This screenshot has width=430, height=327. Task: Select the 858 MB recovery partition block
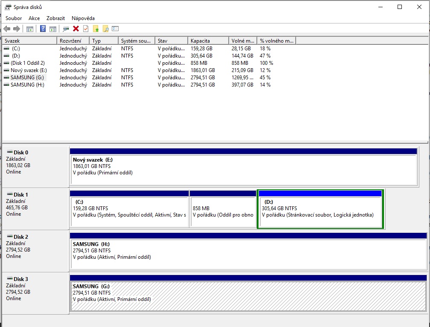pyautogui.click(x=223, y=209)
